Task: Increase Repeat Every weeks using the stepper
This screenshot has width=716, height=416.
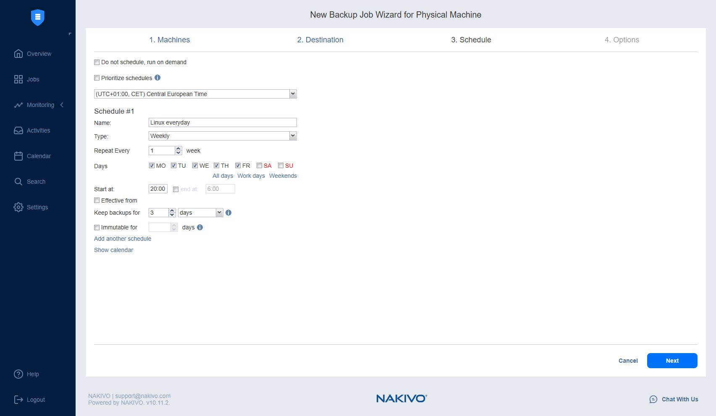Action: (x=178, y=148)
